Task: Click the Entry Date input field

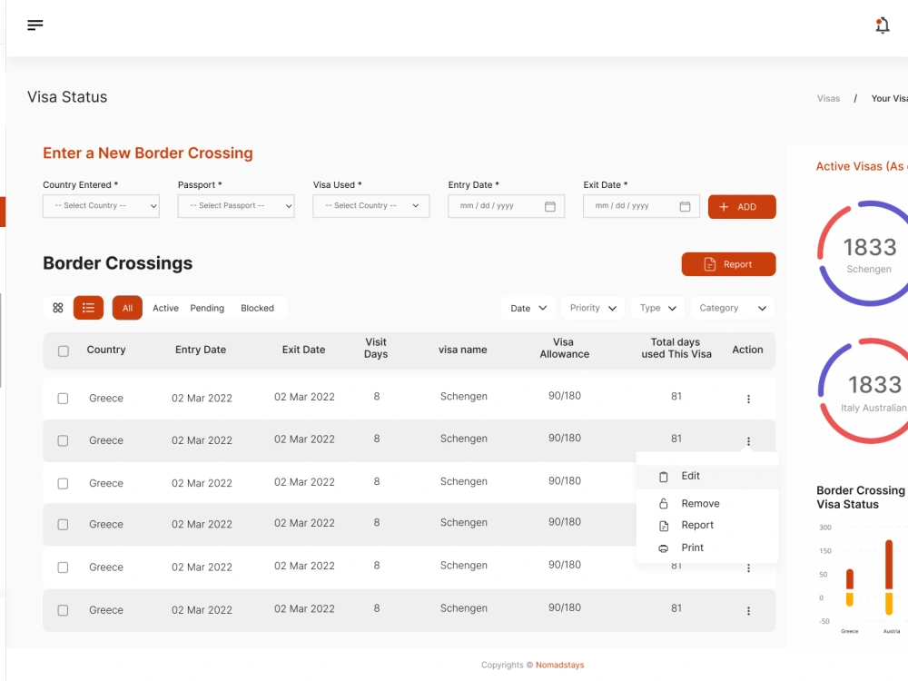Action: point(506,206)
